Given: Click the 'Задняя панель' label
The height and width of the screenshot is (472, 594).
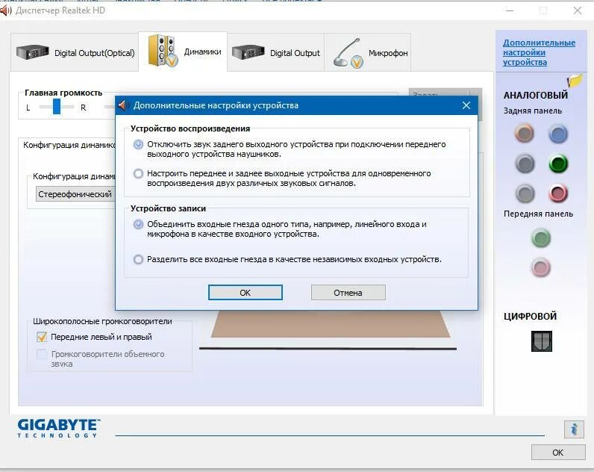Looking at the screenshot, I should (x=533, y=111).
